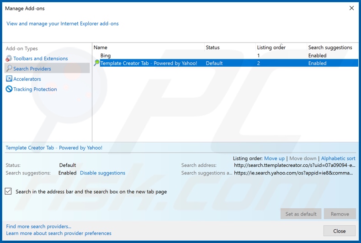
Task: Click listing order 2 cell
Action: [258, 63]
